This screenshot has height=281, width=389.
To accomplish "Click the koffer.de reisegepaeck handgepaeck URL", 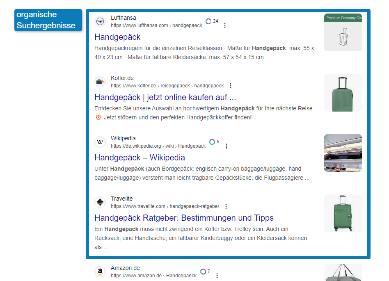I will point(167,86).
